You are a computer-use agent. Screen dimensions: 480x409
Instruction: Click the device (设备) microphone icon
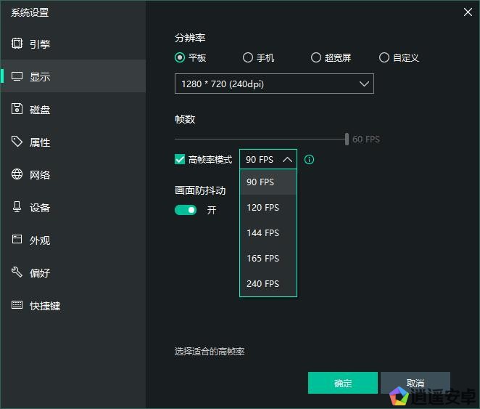click(x=17, y=207)
